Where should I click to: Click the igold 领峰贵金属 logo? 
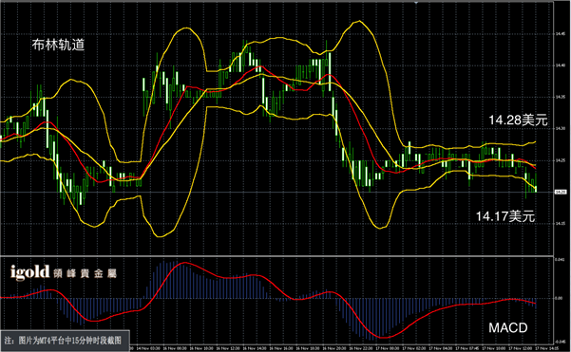(63, 272)
